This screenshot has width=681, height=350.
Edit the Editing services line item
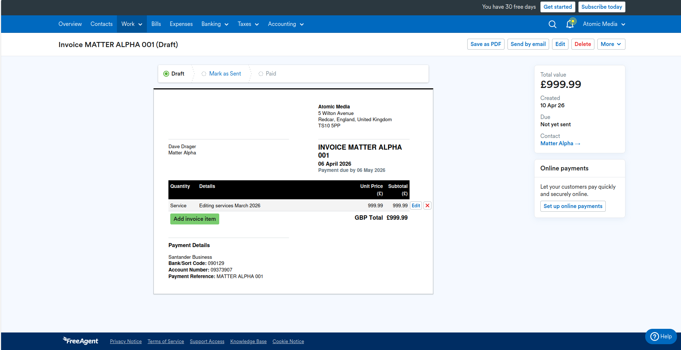point(415,205)
